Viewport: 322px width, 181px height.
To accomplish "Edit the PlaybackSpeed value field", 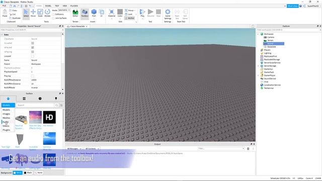I will (46, 71).
